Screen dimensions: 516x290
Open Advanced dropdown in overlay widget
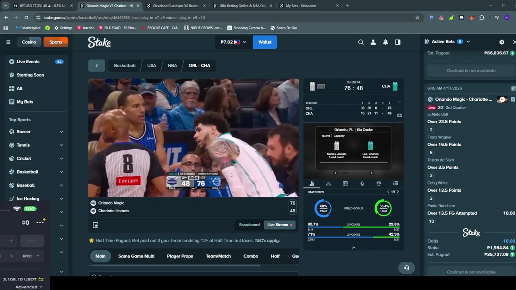pos(29,287)
